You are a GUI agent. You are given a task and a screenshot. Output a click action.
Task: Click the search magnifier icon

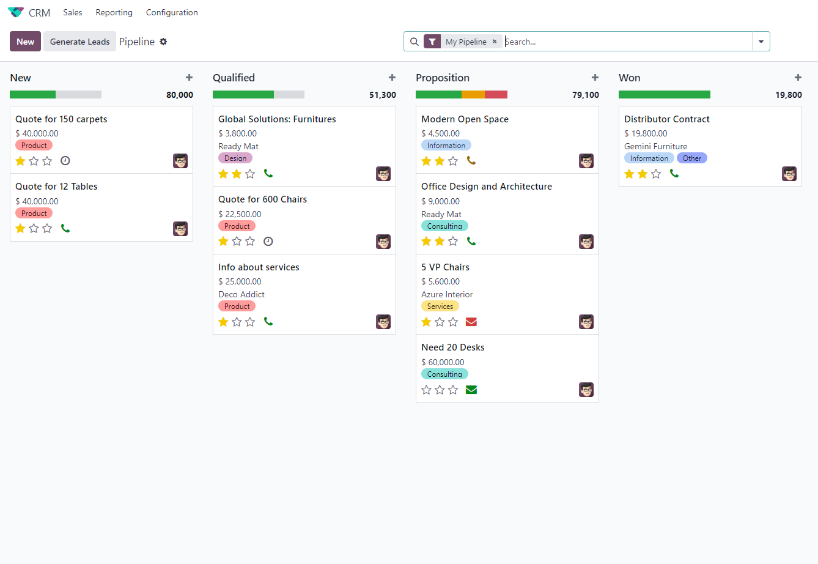[415, 42]
